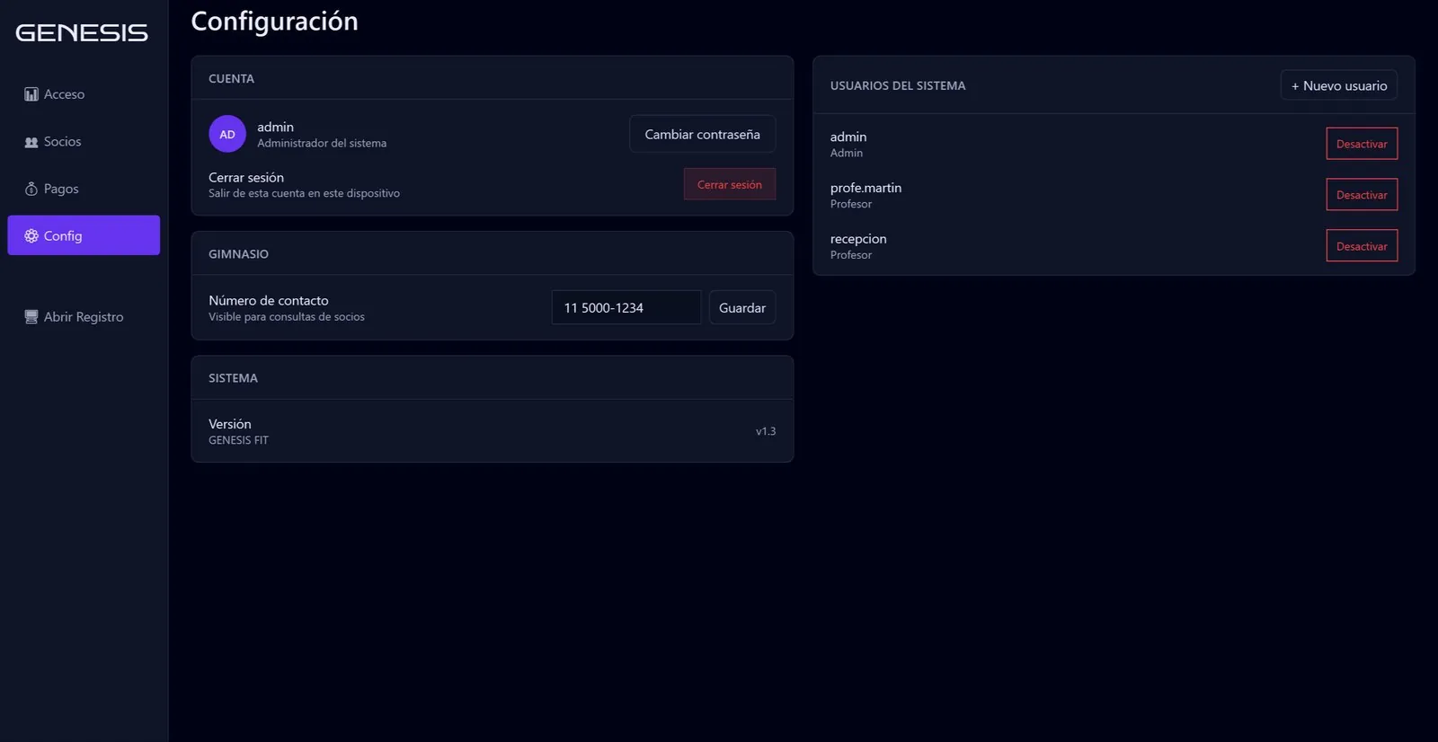Click the Acceso bar-chart icon in sidebar
Image resolution: width=1438 pixels, height=742 pixels.
point(31,94)
